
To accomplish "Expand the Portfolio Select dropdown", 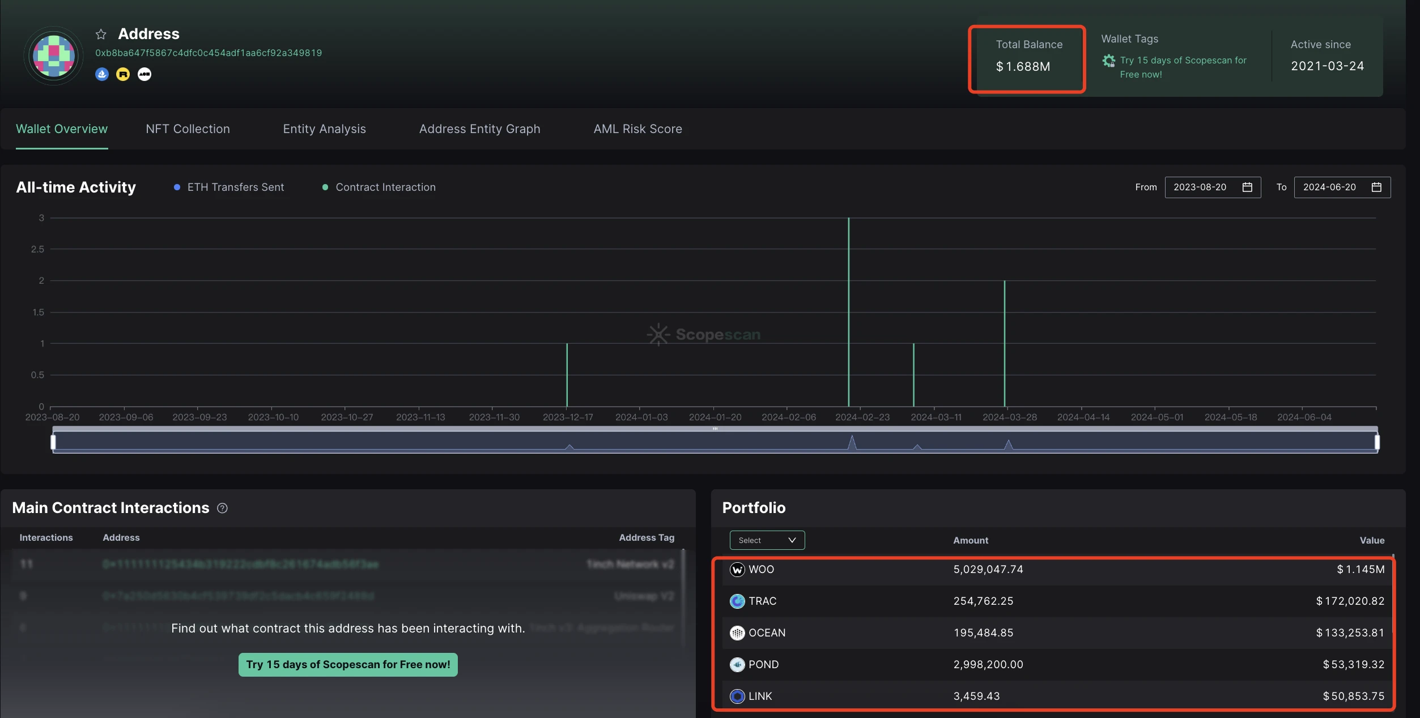I will tap(767, 540).
